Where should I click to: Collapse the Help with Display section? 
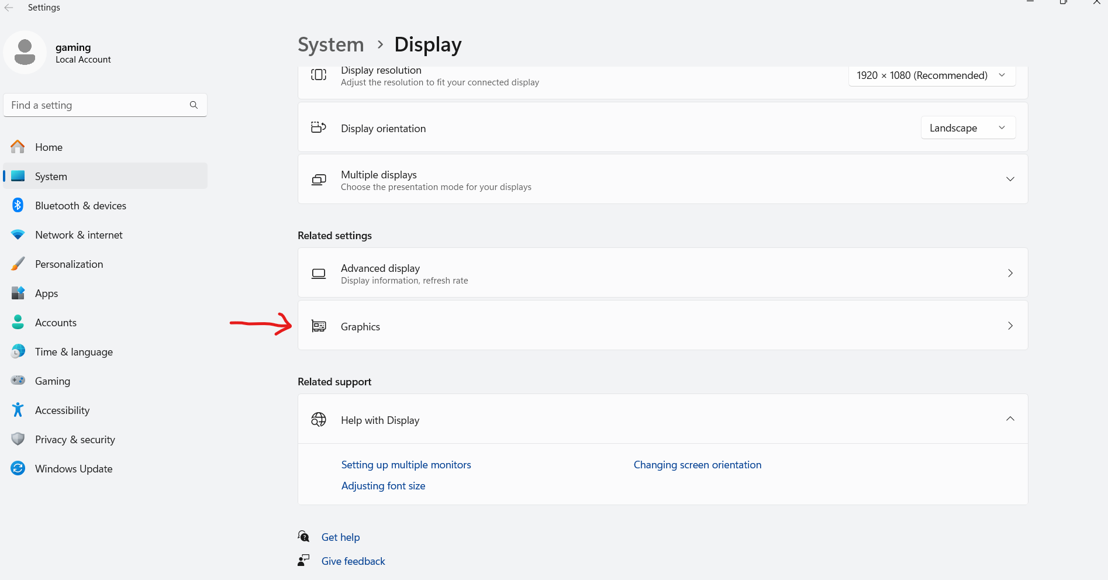[x=1010, y=419]
